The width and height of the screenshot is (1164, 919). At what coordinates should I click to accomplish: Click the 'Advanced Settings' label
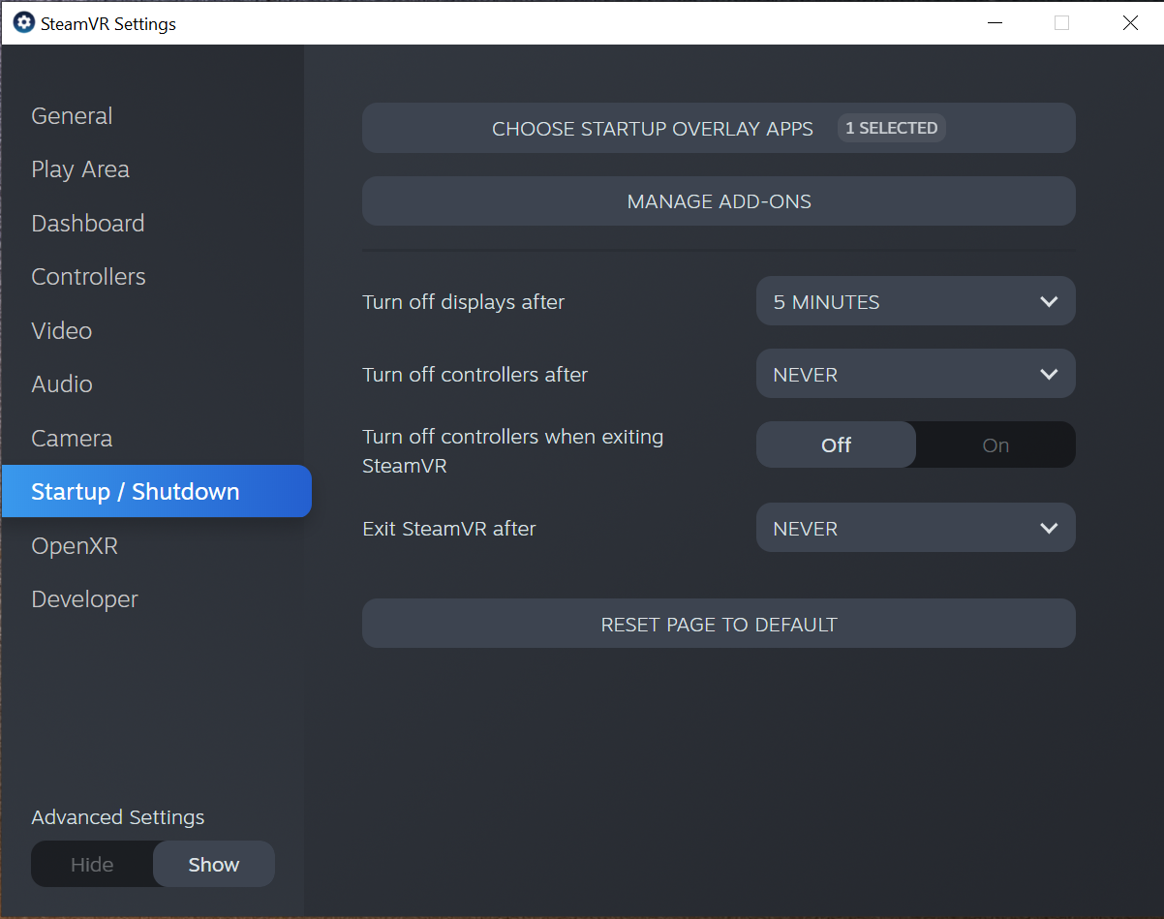tap(118, 817)
